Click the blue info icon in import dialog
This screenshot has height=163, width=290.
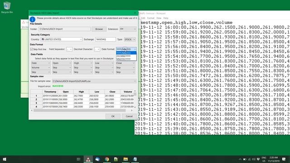click(x=32, y=19)
